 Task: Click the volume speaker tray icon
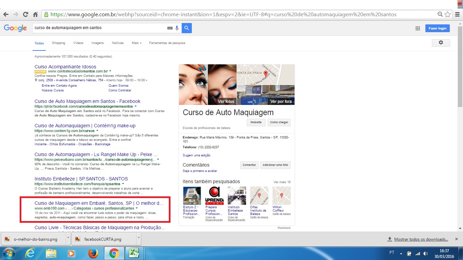(425, 253)
